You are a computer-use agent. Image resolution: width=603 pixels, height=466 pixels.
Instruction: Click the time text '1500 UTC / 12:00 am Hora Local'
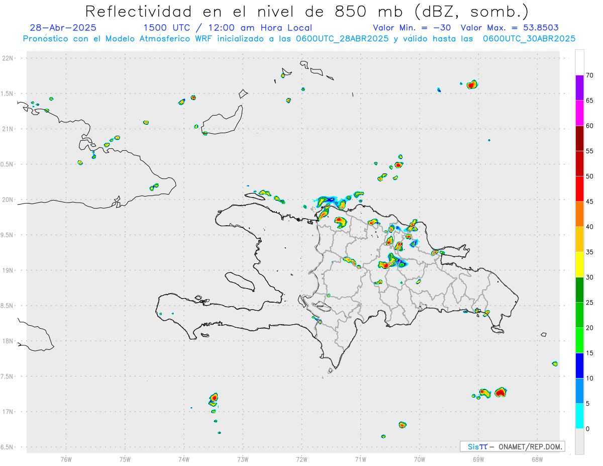(x=228, y=28)
